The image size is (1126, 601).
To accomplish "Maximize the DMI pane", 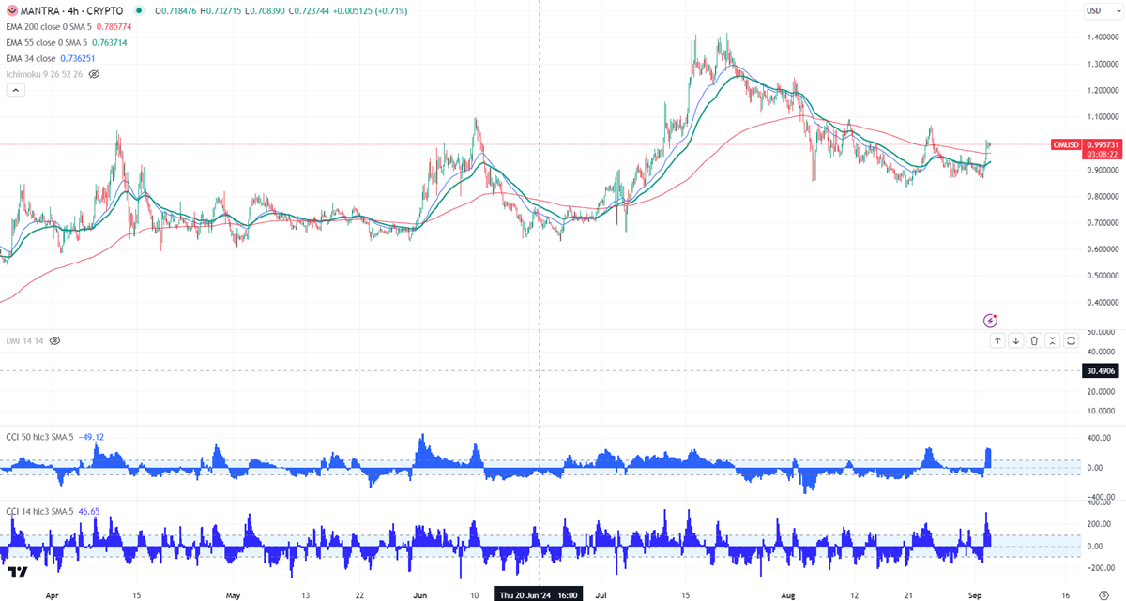I will [1071, 341].
